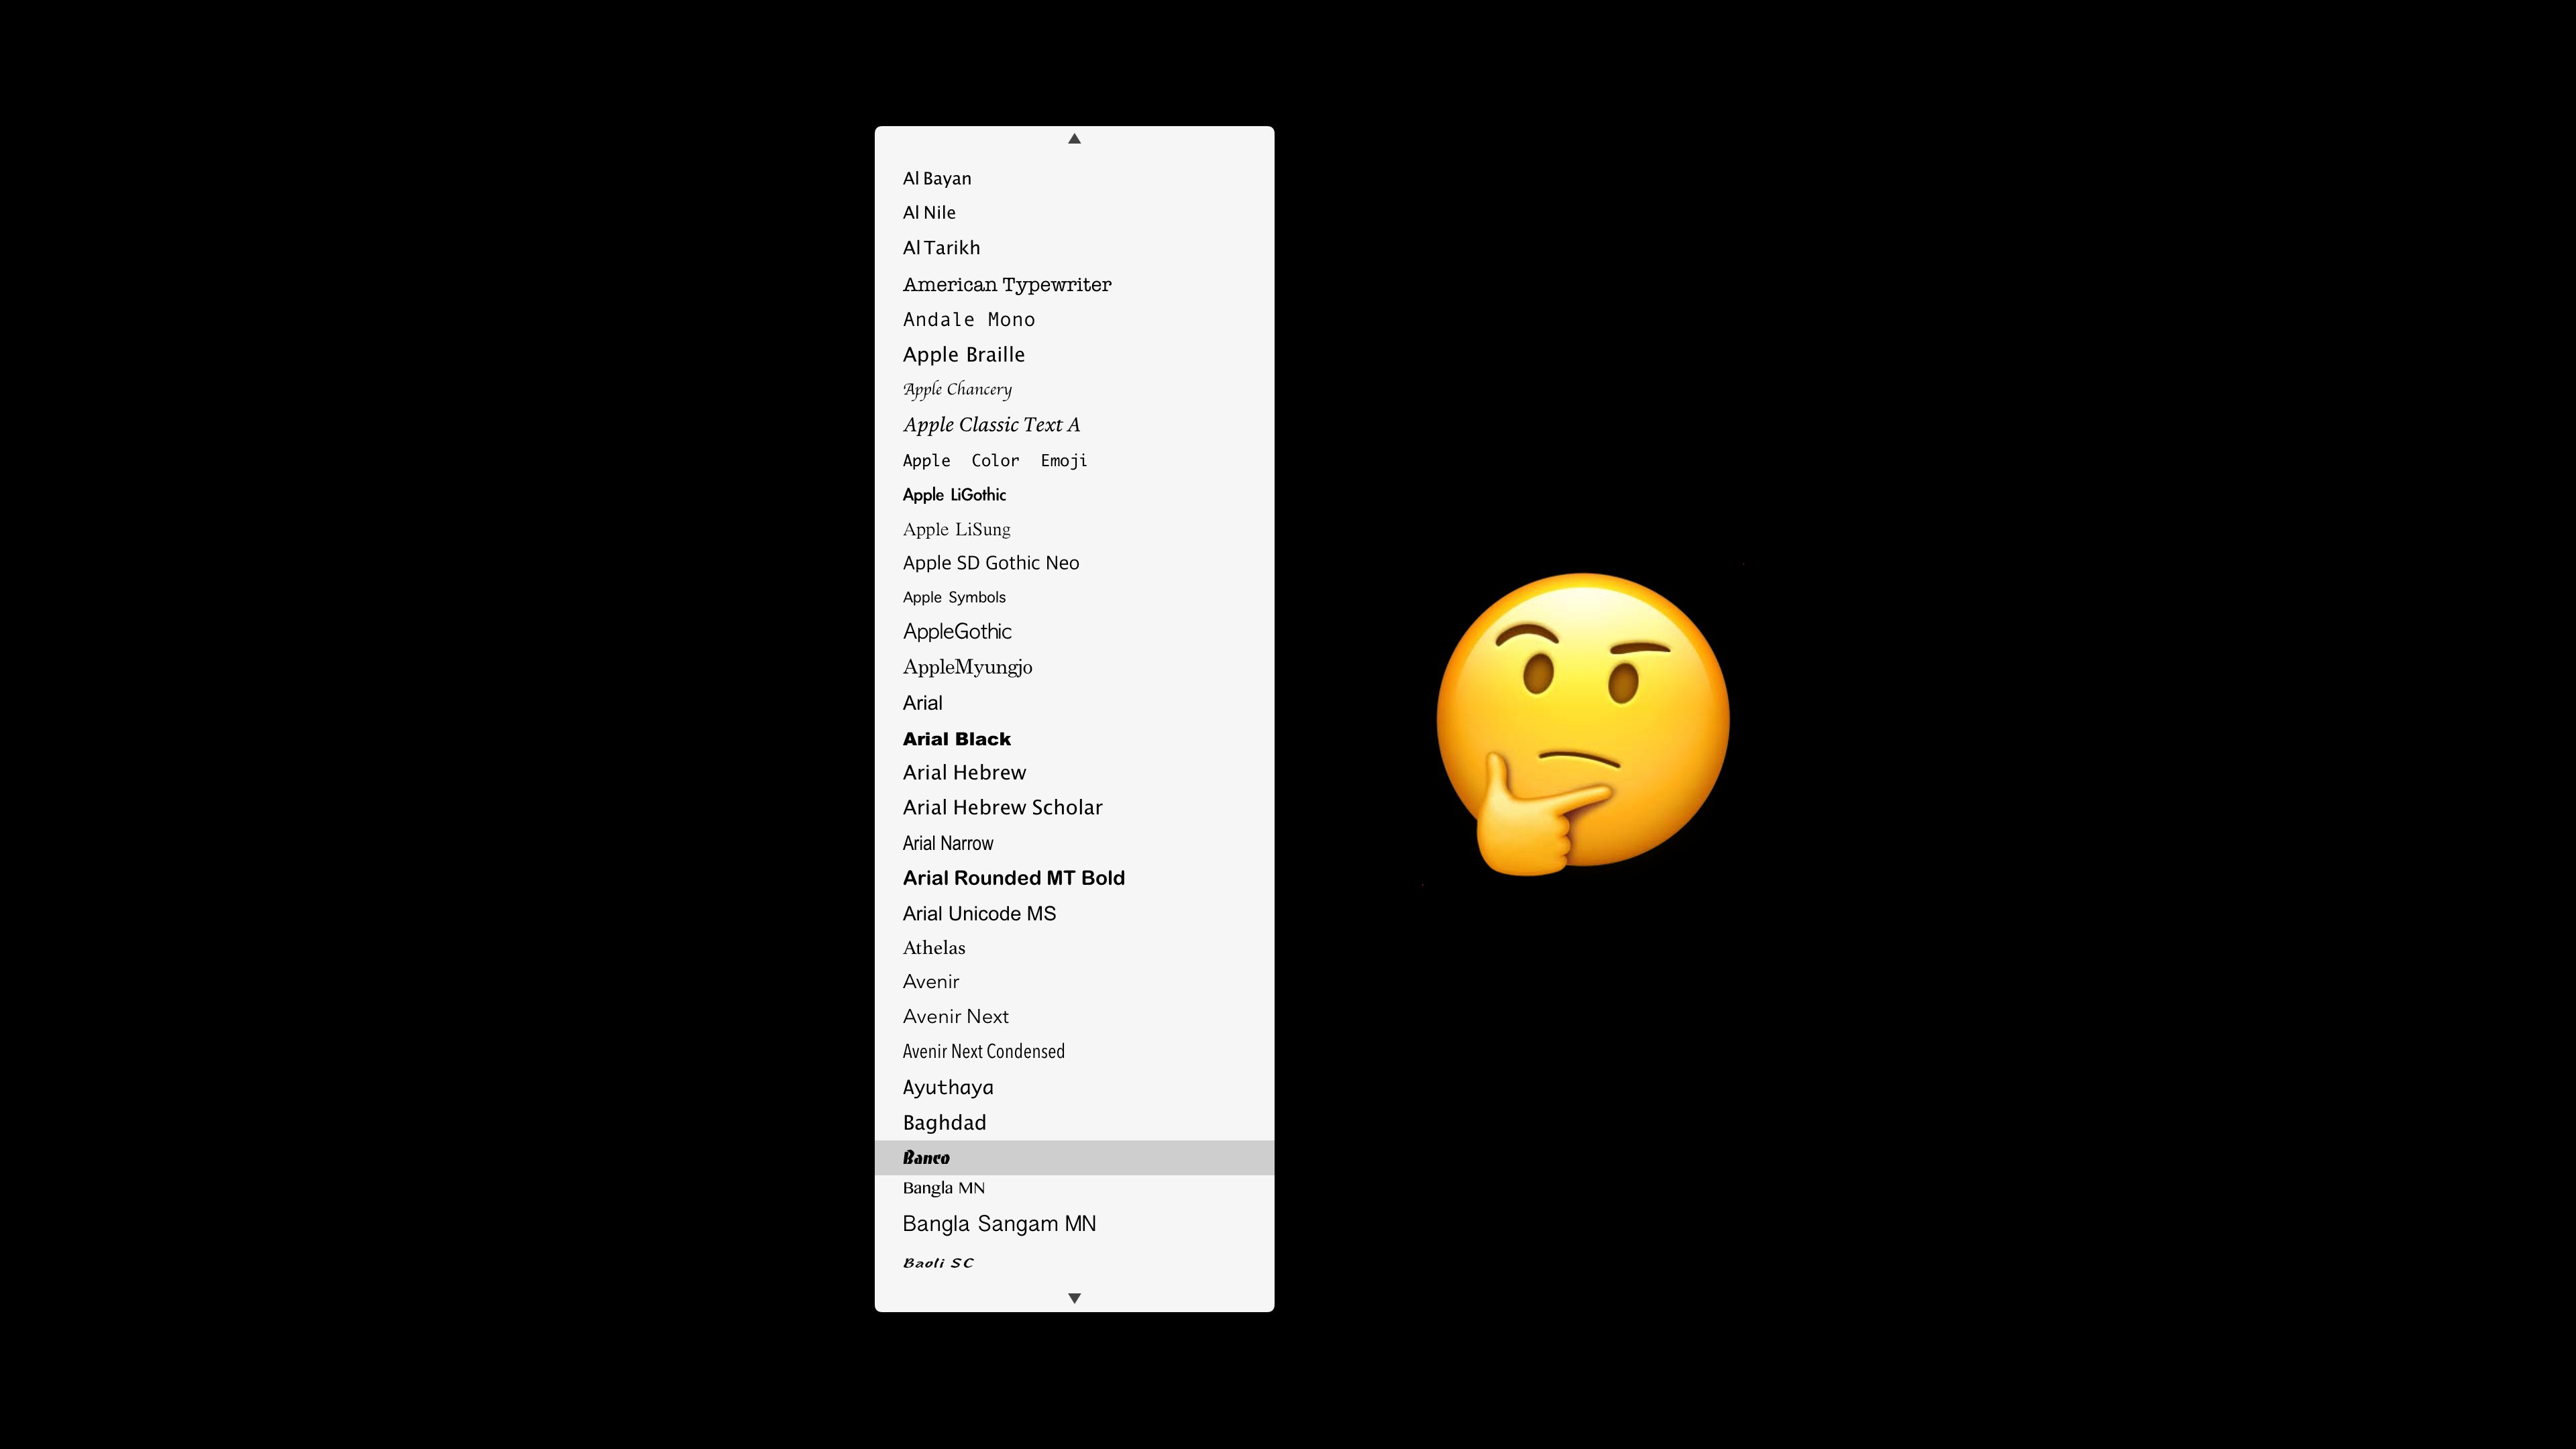
Task: Click the scroll-up arrow above the font list
Action: click(1074, 139)
